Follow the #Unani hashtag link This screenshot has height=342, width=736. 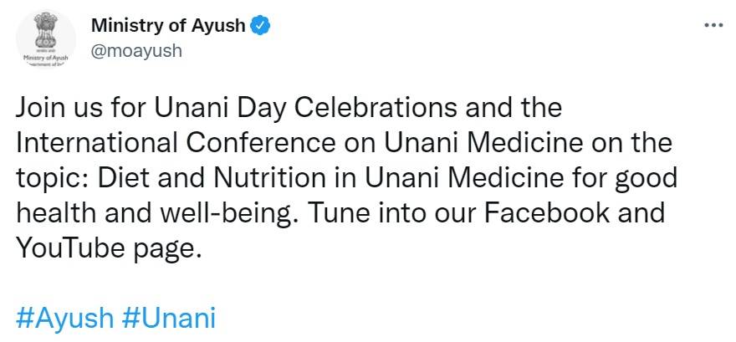coord(169,319)
